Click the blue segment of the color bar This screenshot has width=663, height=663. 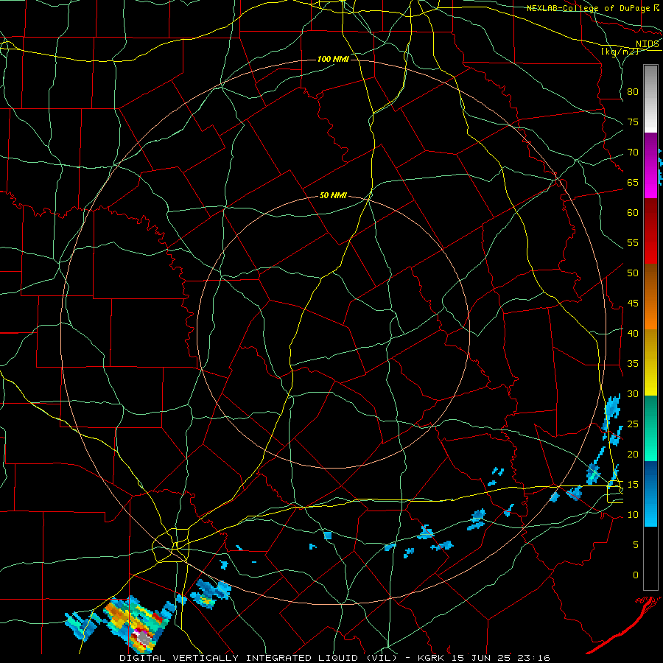coord(650,494)
